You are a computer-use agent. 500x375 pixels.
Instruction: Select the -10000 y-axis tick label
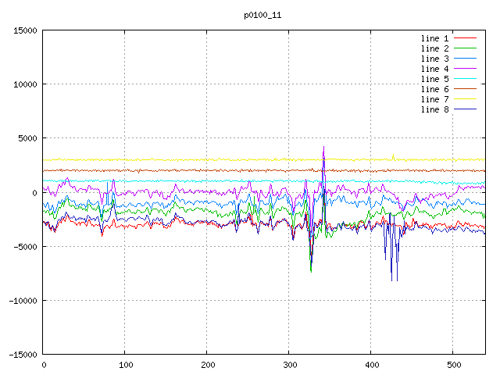pos(23,300)
